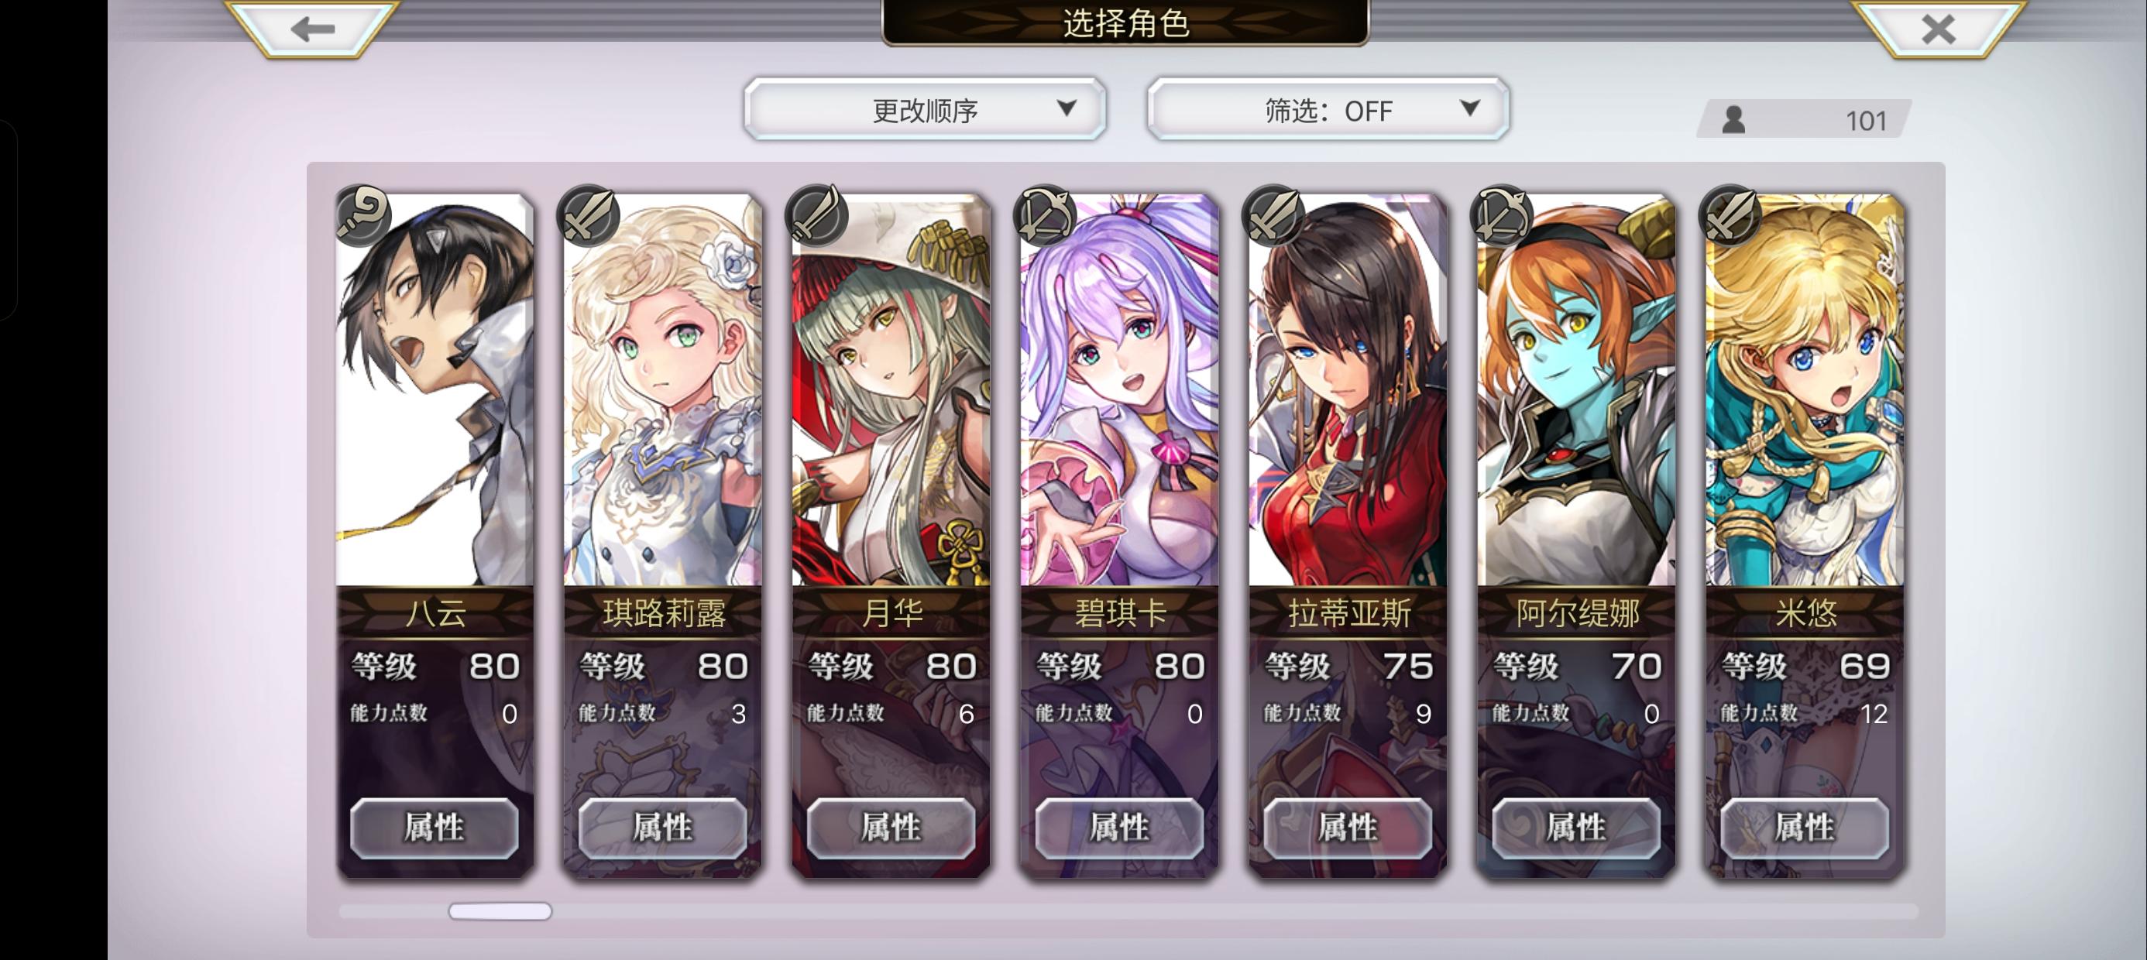Screen dimensions: 2147x960
Task: Click the arrow on the 更改顺序 dropdown
Action: point(1066,108)
